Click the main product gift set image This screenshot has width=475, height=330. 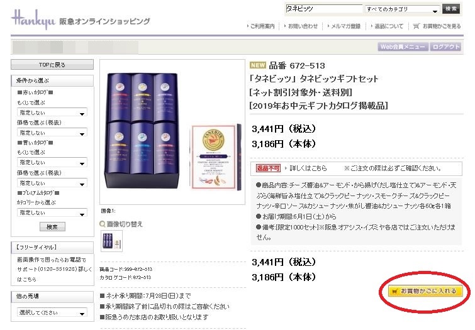click(x=172, y=132)
